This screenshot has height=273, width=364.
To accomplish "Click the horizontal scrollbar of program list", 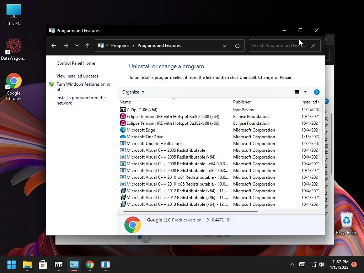I will (x=191, y=212).
